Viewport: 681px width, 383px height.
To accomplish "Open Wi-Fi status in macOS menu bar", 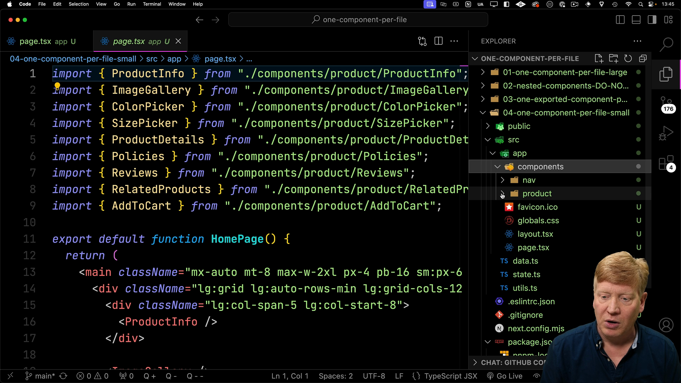I will pos(628,4).
